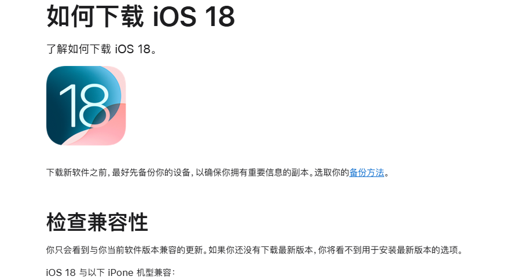This screenshot has height=280, width=507.
Task: Click the number 18。 ending the subtitle
Action: pyautogui.click(x=147, y=49)
